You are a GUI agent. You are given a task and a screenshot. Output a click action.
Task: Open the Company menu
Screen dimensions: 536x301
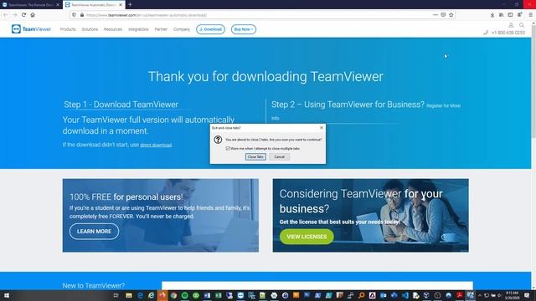click(x=181, y=29)
